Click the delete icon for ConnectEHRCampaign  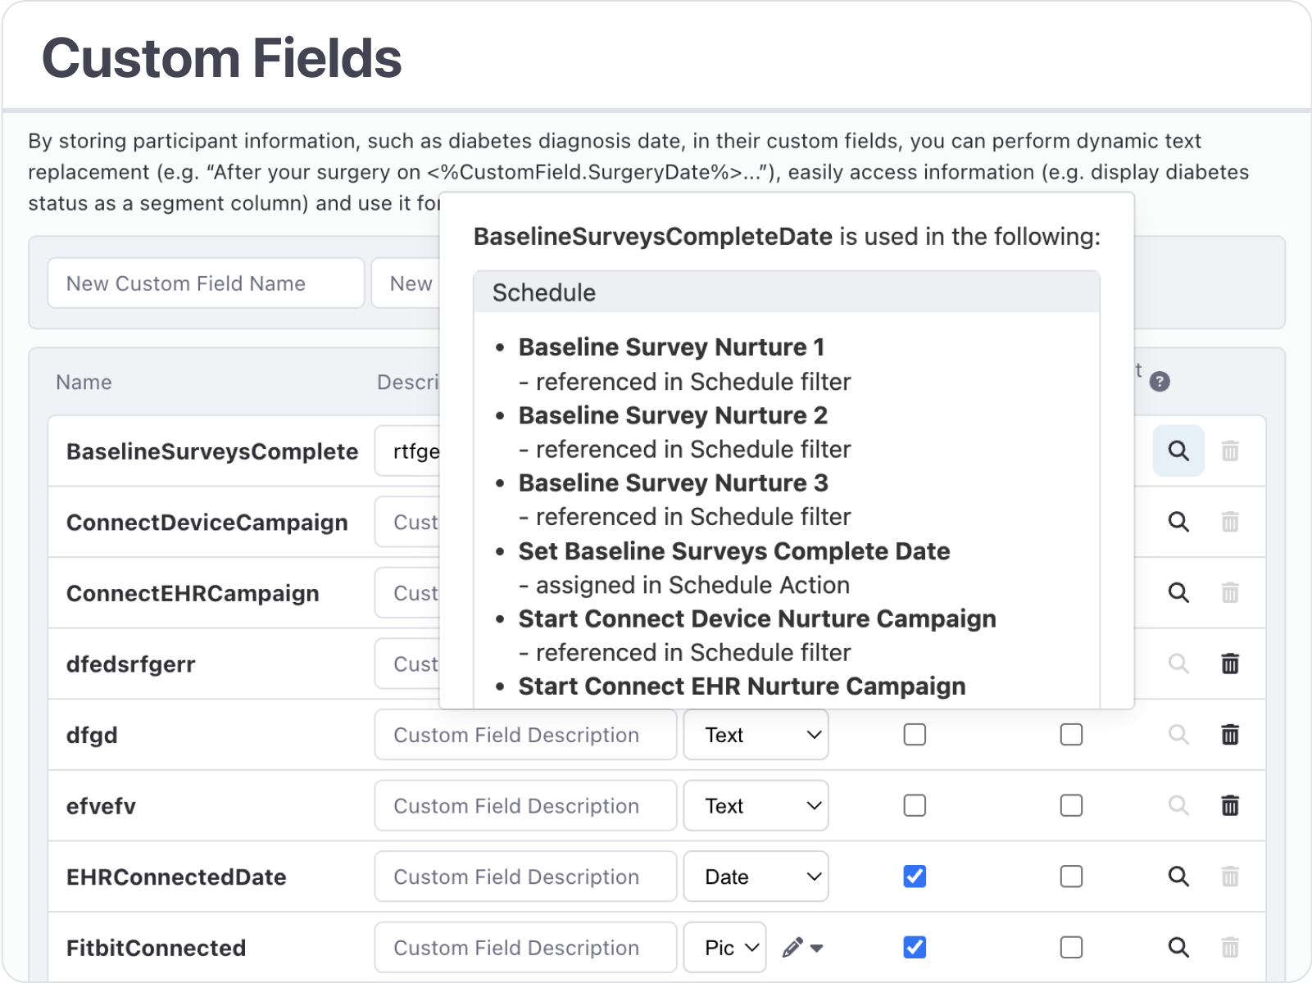(x=1230, y=592)
